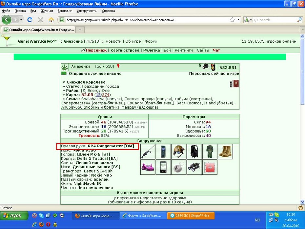Go to the home page icon
This screenshot has width=305, height=229.
51,20
